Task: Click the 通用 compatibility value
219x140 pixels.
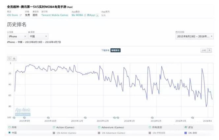Action: pyautogui.click(x=35, y=15)
